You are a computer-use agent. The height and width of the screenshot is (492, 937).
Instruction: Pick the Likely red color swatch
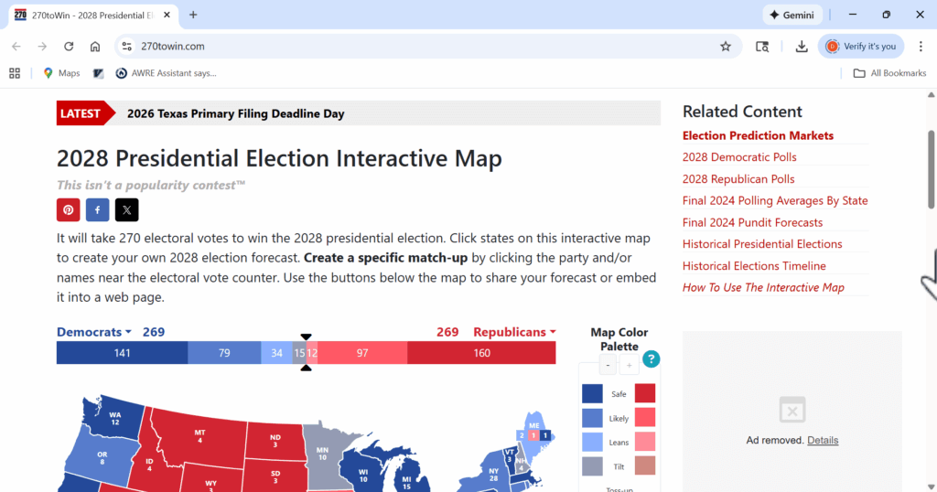[x=645, y=418]
